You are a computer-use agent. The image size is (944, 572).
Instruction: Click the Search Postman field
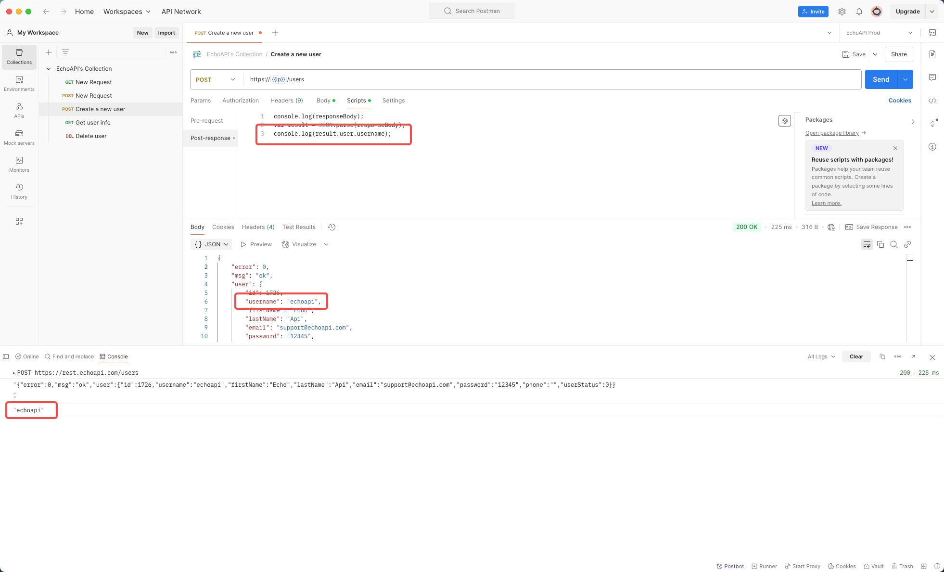(472, 11)
